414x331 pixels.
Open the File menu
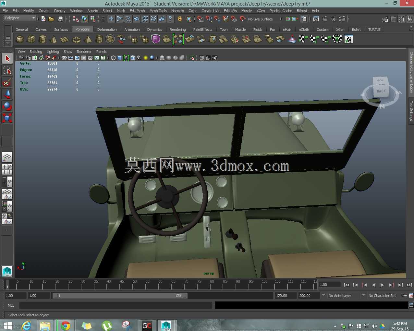point(5,11)
